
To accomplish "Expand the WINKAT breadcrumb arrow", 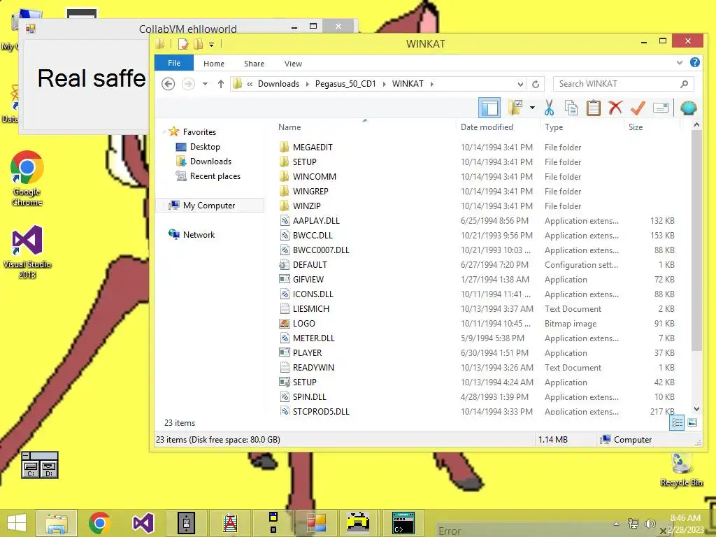I will click(x=431, y=84).
